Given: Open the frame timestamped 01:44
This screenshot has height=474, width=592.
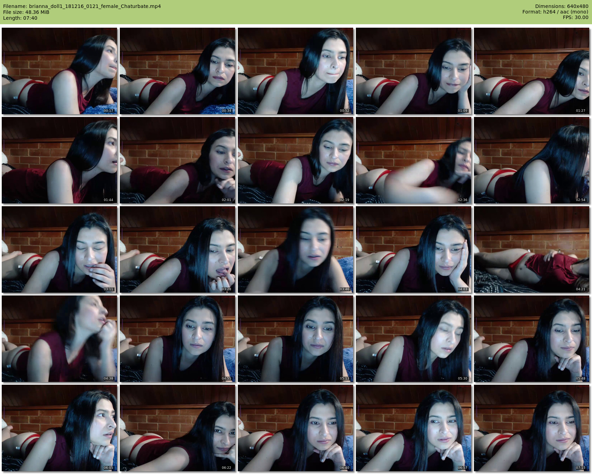Looking at the screenshot, I should click(x=59, y=160).
